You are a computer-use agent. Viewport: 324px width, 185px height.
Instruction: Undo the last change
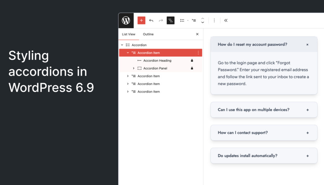tap(151, 21)
